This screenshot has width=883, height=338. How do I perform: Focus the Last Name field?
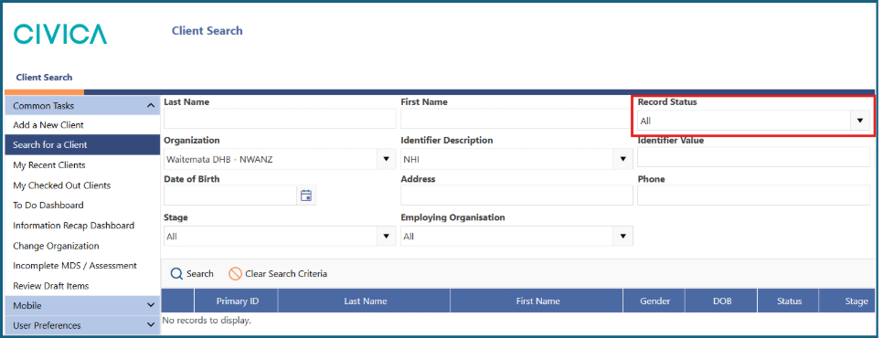280,120
